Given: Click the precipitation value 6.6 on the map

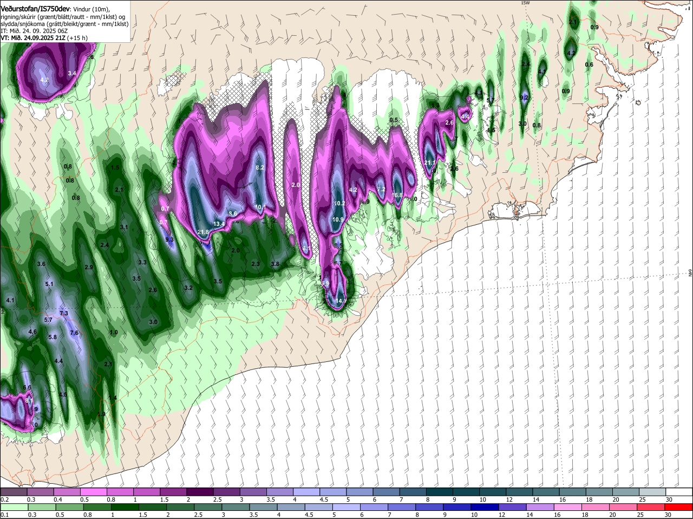Looking at the screenshot, I should click(27, 387).
